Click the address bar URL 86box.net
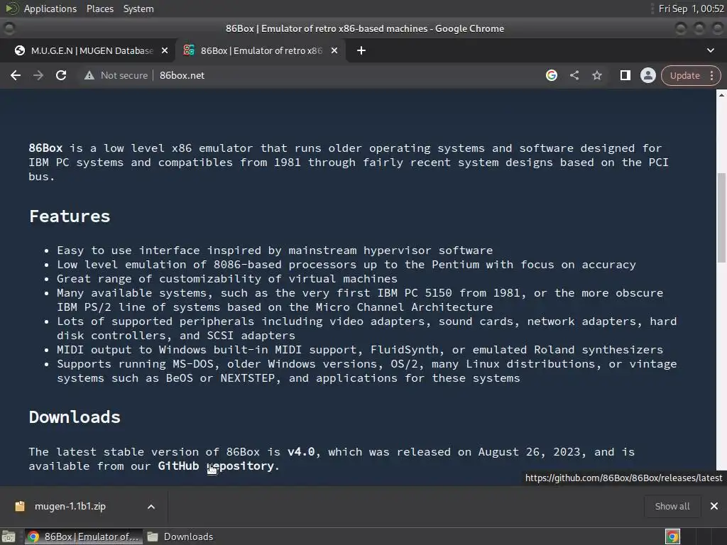The image size is (727, 545). coord(182,75)
